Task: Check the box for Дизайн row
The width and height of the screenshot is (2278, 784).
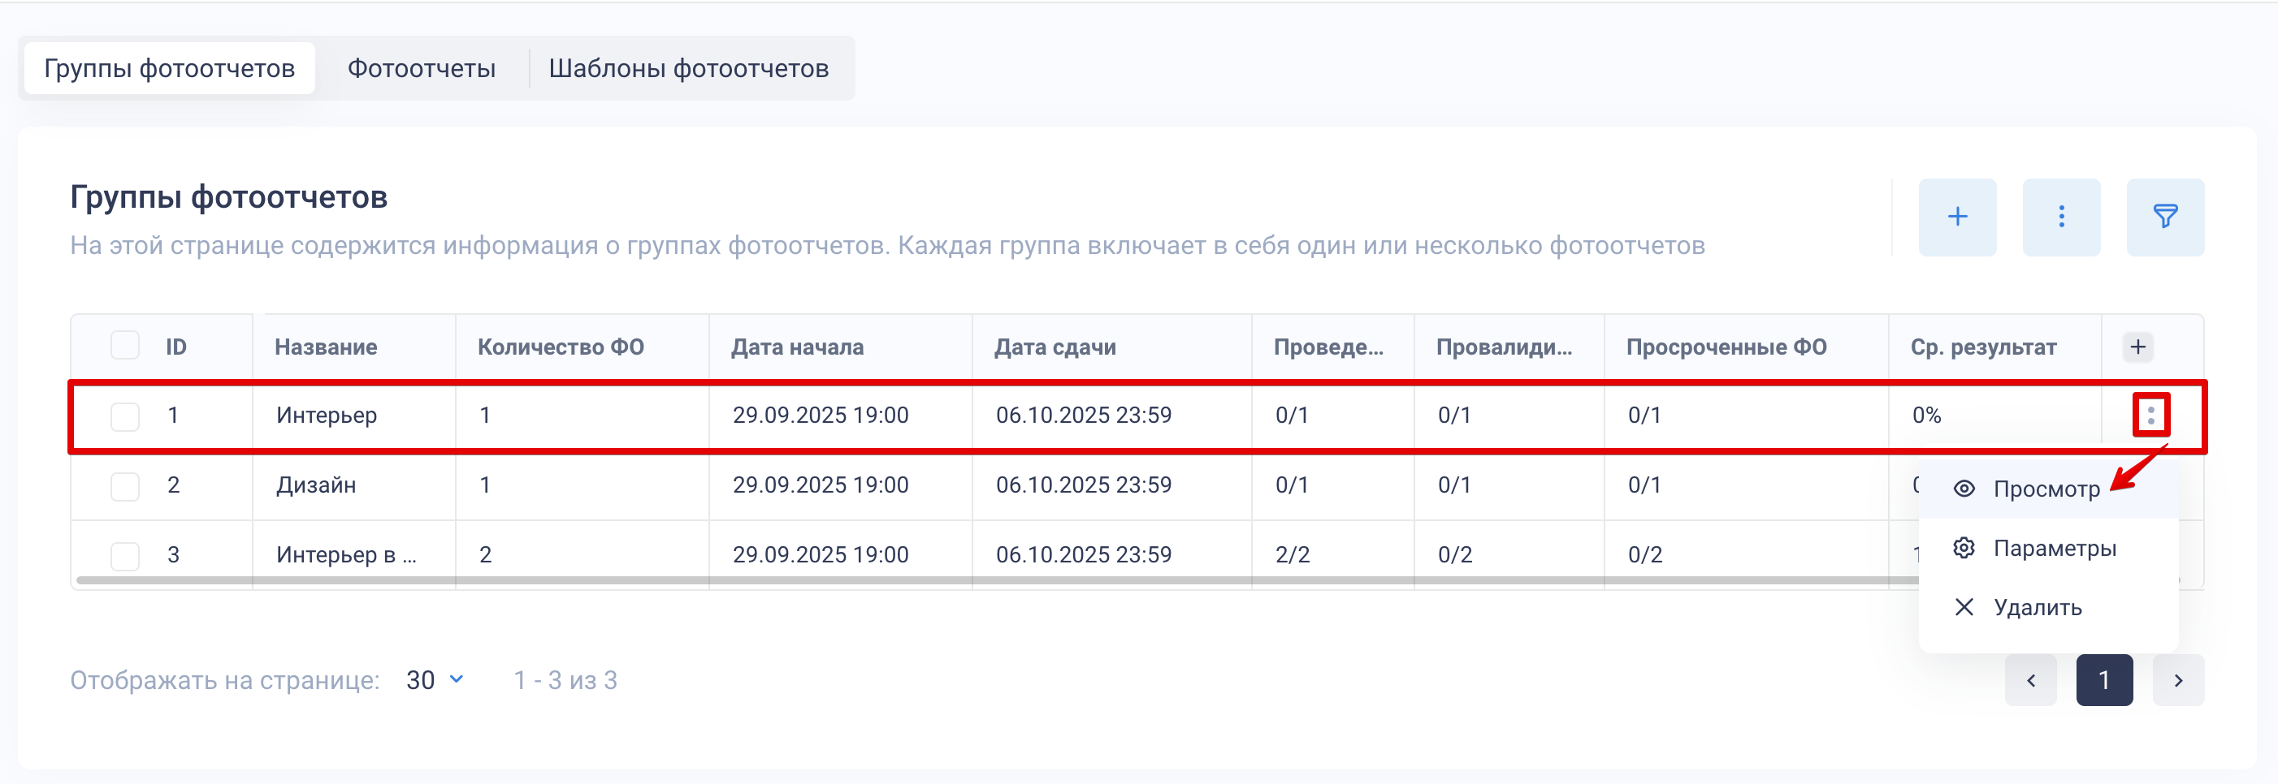Action: (124, 485)
